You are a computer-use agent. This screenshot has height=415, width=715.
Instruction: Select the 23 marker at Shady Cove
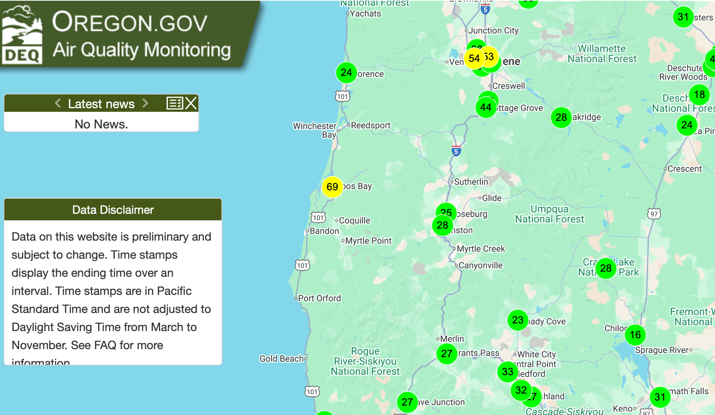coord(518,320)
